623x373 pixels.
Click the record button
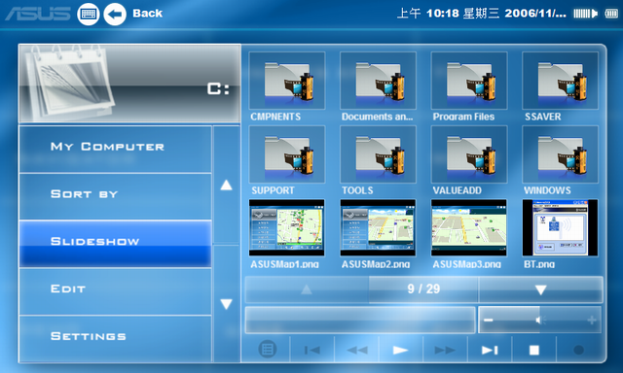click(578, 350)
